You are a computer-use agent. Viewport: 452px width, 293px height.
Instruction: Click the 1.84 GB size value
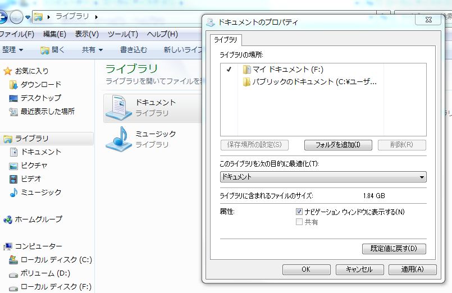374,196
